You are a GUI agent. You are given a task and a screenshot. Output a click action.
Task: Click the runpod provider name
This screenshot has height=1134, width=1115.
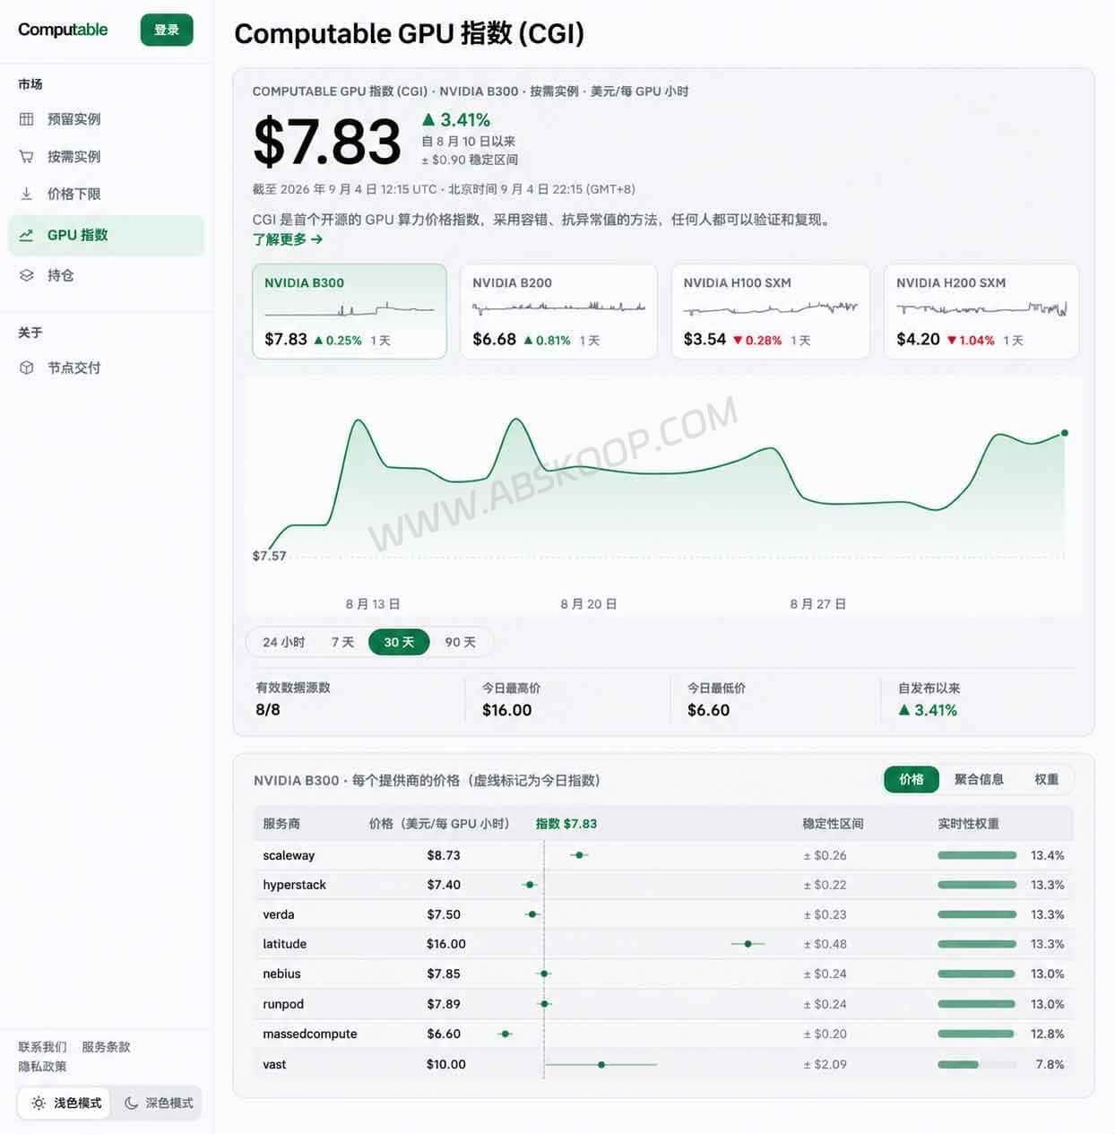pyautogui.click(x=283, y=1004)
